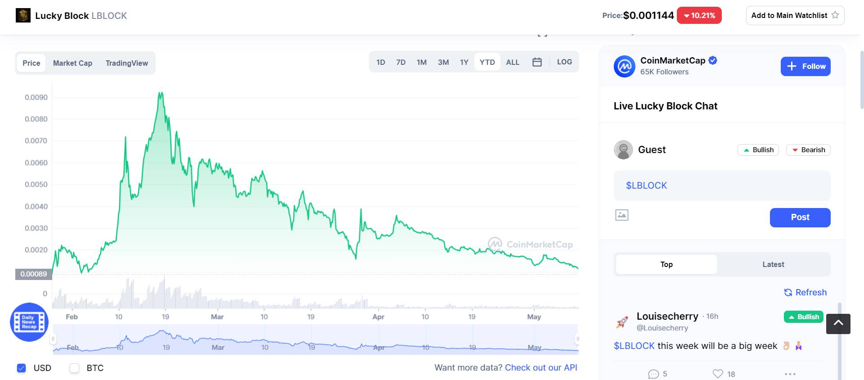Switch to the Price tab

31,63
